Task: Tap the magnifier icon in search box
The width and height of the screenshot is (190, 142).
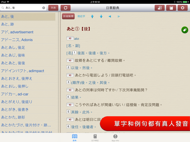Action: click(x=3, y=8)
